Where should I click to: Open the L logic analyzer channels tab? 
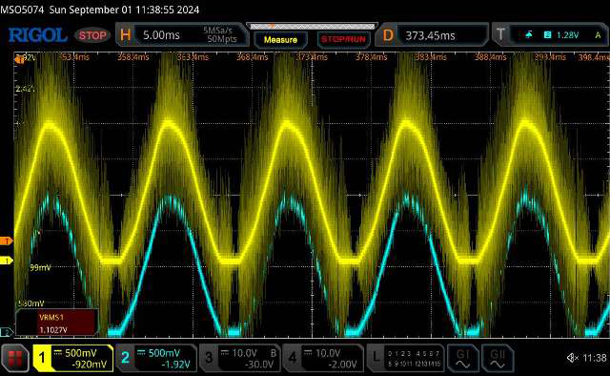406,358
